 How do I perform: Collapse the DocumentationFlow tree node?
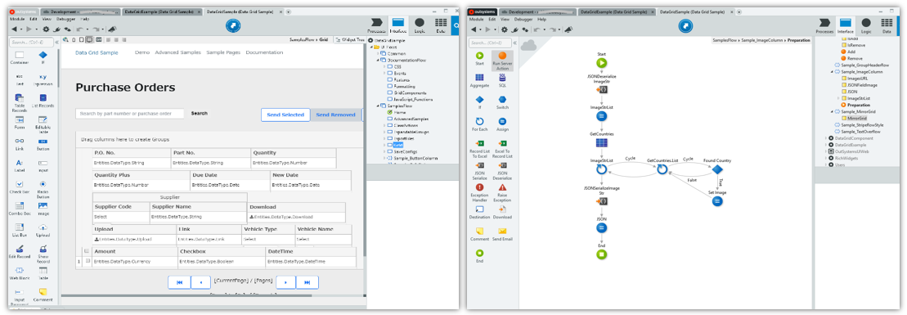[379, 61]
